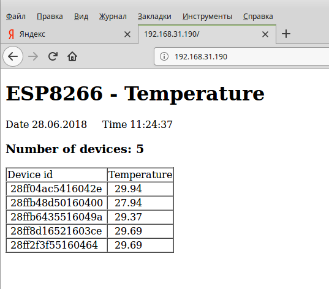Close the 192.168.31.190 tab
The height and width of the screenshot is (289, 329).
[x=265, y=34]
